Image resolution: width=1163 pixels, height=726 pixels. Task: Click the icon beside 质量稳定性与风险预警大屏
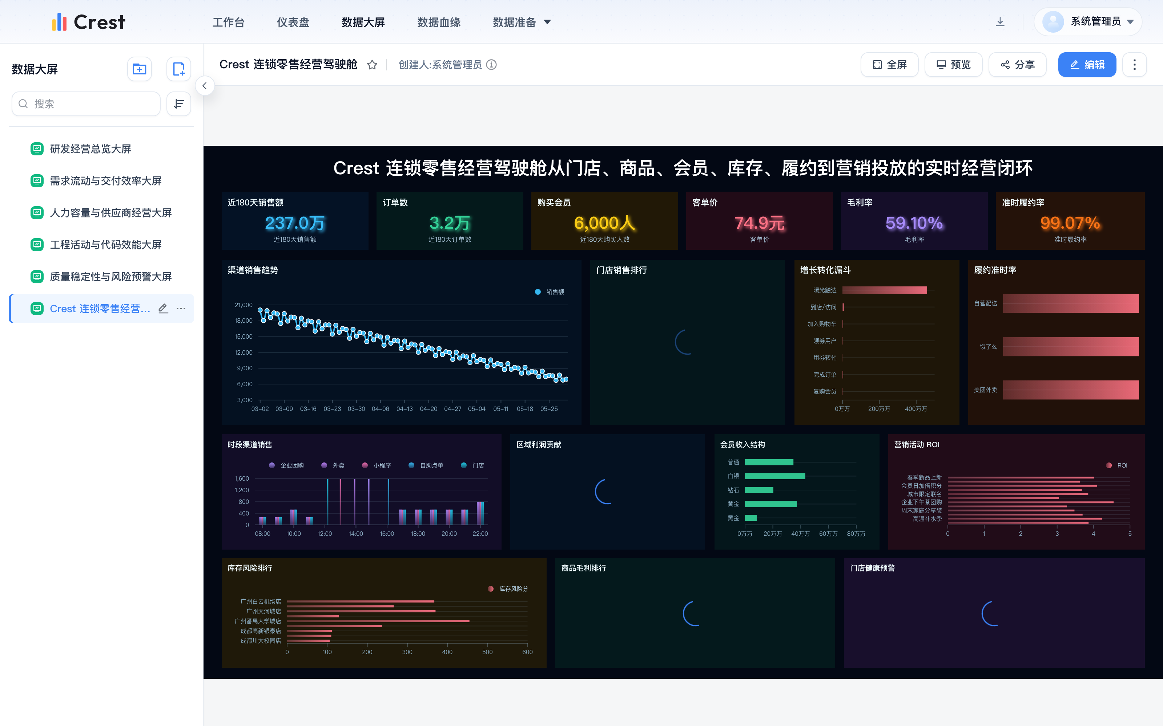point(37,277)
